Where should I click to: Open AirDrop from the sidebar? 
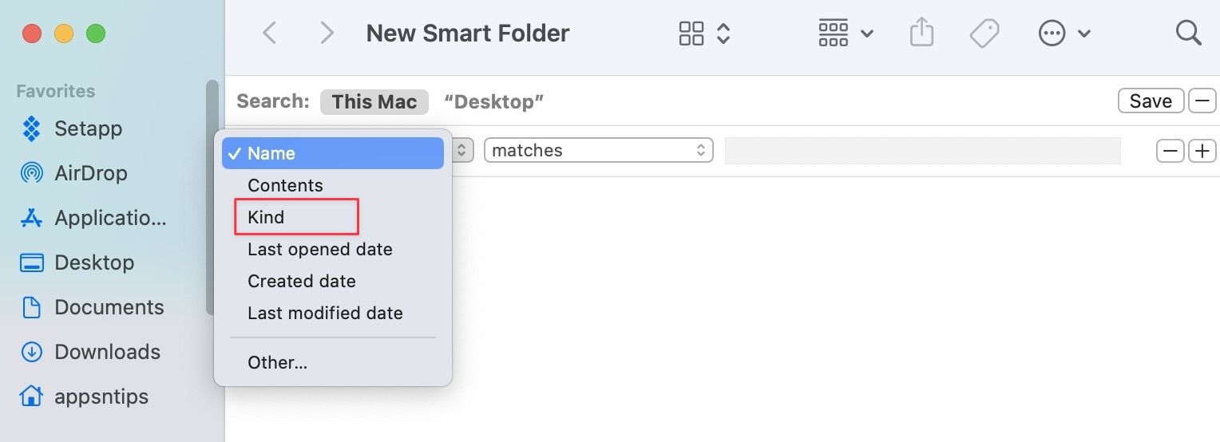90,173
